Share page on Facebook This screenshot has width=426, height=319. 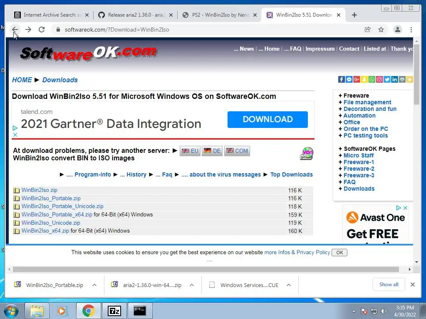[342, 79]
